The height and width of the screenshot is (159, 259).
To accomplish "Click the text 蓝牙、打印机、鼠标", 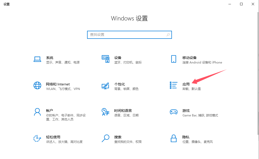I will click(x=128, y=62).
